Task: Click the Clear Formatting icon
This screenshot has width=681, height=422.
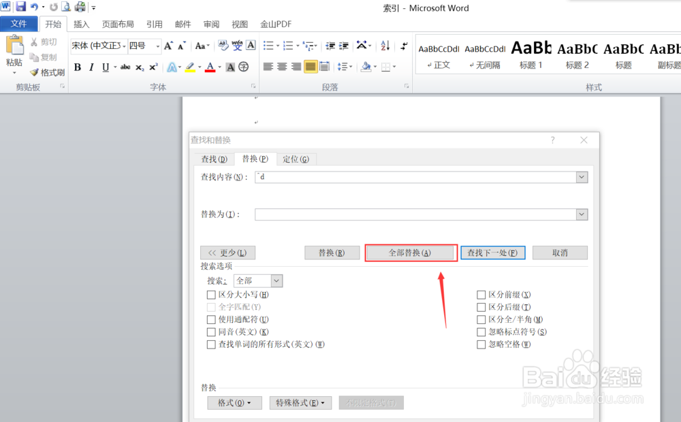Action: [x=223, y=46]
